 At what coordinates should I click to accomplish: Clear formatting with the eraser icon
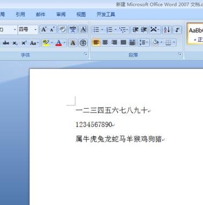(62, 29)
